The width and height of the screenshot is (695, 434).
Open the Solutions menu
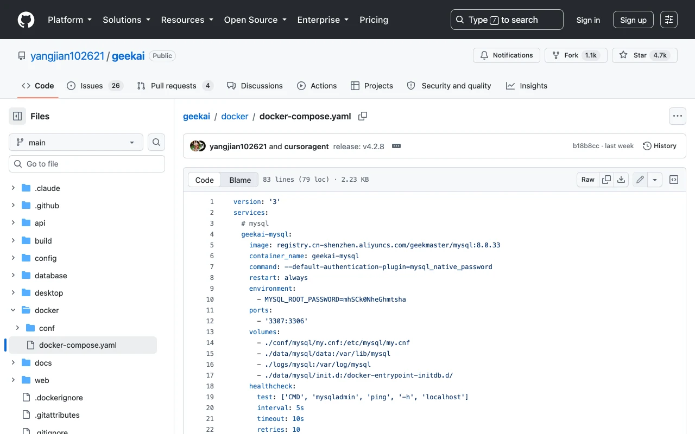[x=126, y=20]
